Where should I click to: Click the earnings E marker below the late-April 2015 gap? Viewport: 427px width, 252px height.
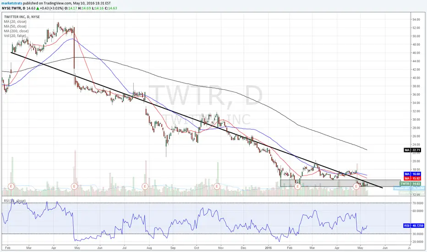[x=74, y=186]
